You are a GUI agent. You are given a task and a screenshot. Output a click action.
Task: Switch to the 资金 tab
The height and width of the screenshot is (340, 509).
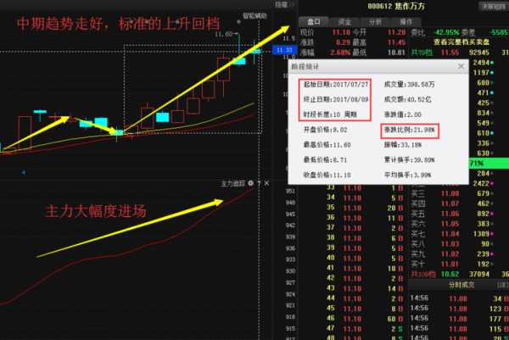click(x=344, y=22)
